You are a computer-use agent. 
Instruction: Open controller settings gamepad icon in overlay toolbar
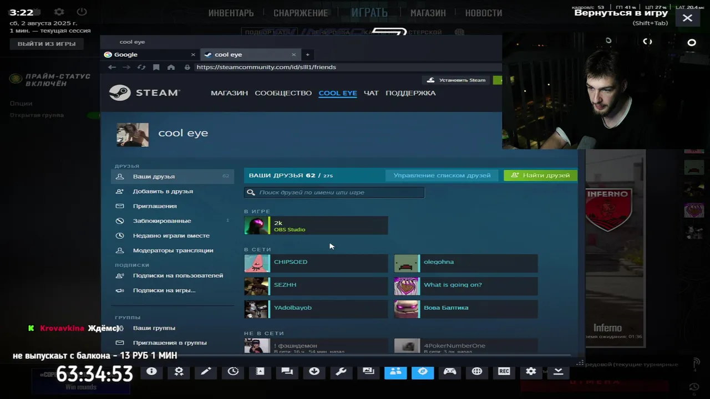(450, 371)
